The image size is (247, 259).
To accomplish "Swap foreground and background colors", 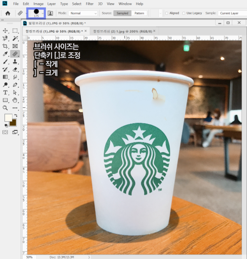I will [x=16, y=115].
